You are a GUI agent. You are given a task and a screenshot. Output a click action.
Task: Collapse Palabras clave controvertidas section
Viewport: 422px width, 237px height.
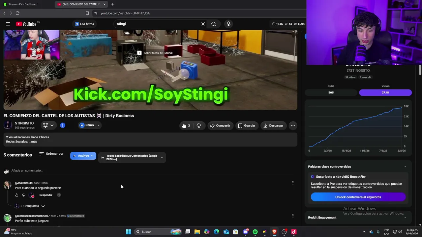click(405, 167)
